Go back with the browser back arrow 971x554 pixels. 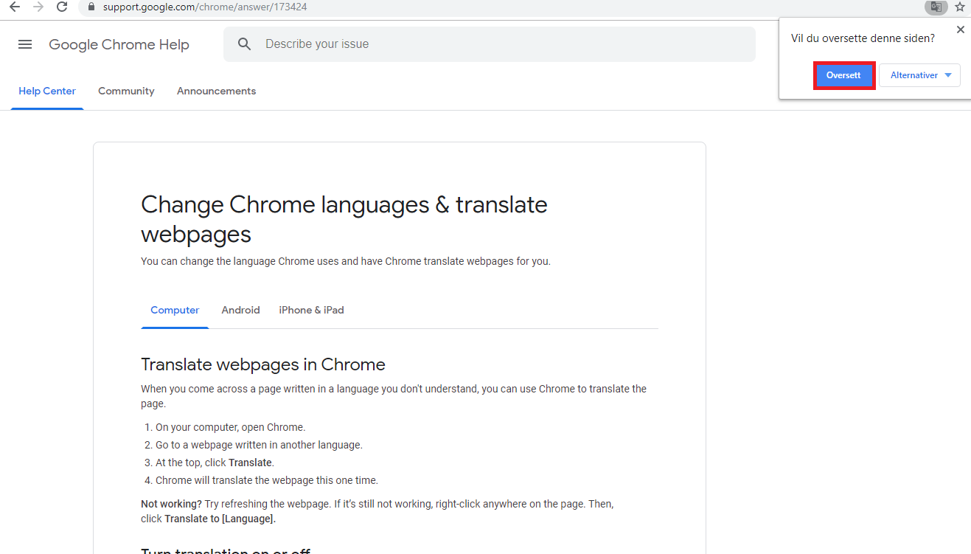[x=15, y=7]
